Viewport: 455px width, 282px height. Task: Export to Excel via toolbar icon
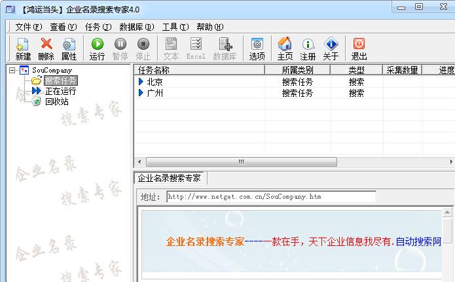point(196,44)
